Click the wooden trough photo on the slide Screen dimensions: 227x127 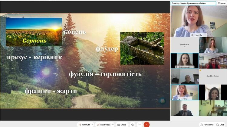(142, 48)
